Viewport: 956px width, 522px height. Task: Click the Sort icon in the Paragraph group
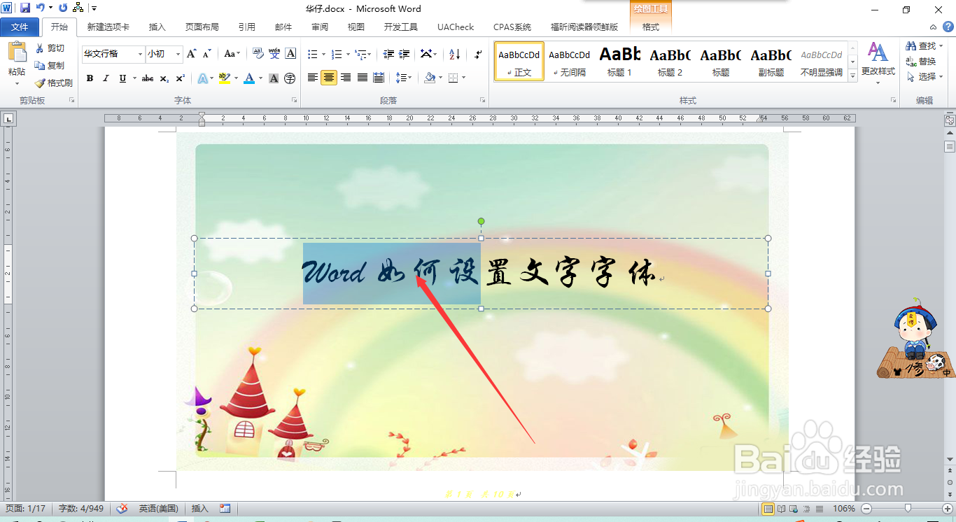[454, 55]
